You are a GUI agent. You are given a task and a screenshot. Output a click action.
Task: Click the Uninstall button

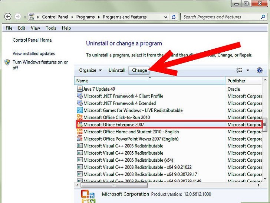[x=117, y=70]
